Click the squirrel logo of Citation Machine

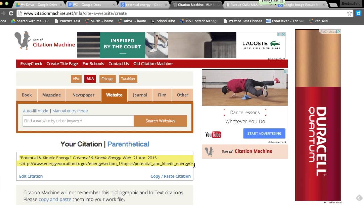click(23, 40)
